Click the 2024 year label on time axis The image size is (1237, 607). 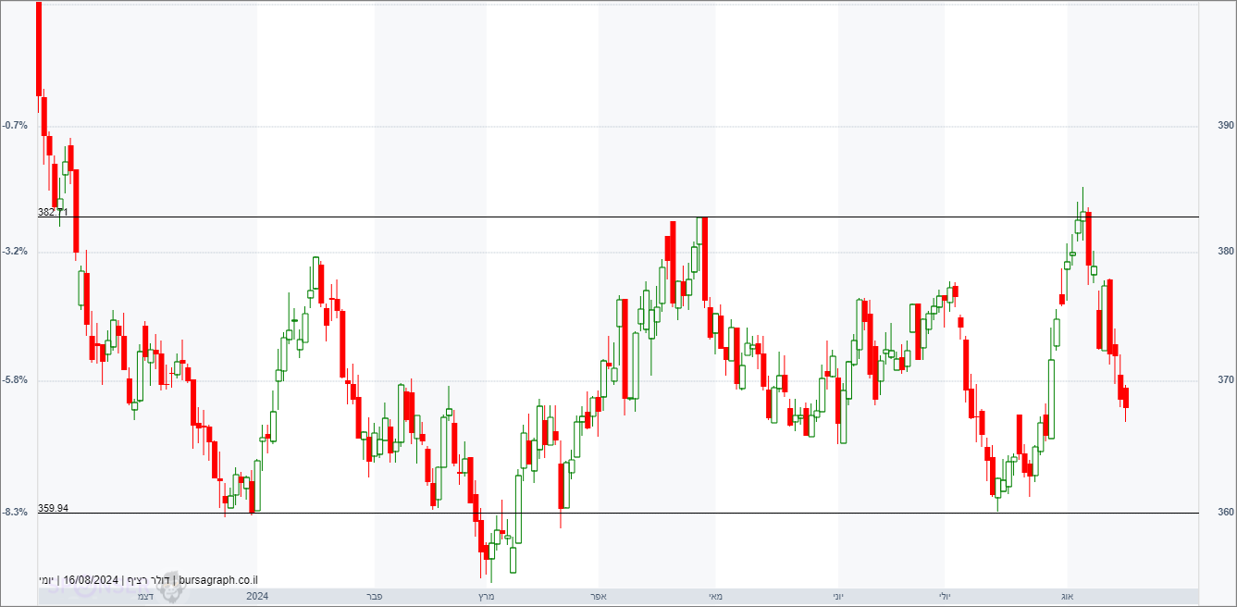257,596
